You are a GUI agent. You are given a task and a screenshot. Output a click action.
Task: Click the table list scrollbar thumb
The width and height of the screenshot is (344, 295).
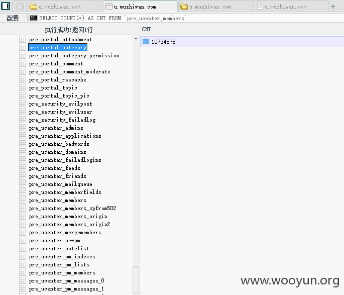click(136, 279)
